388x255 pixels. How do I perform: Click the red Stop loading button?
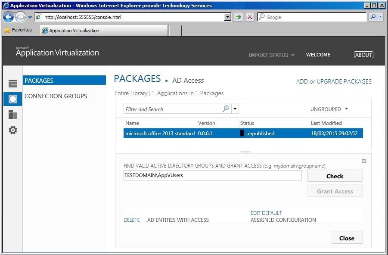click(250, 17)
